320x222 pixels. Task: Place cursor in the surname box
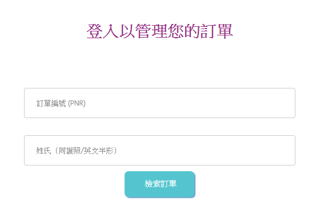point(159,150)
